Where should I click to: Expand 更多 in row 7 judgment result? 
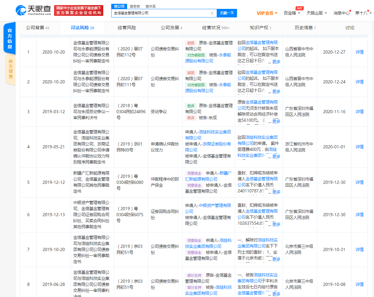pyautogui.click(x=276, y=259)
